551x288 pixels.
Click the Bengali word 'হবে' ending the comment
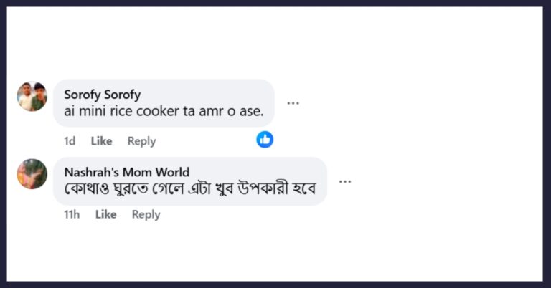(304, 188)
